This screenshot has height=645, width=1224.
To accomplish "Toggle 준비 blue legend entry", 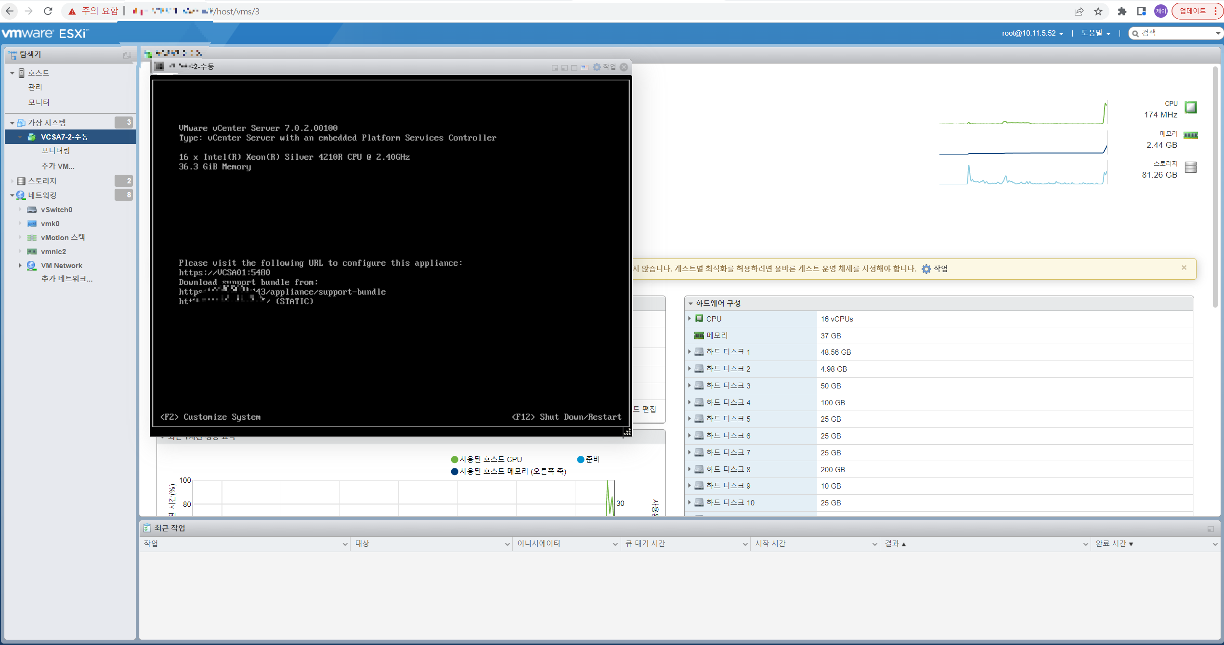I will (588, 459).
